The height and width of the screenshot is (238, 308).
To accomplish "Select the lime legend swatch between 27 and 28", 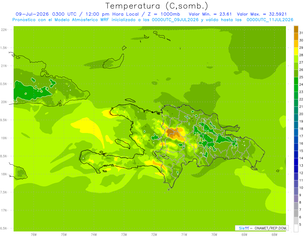I will [296, 59].
